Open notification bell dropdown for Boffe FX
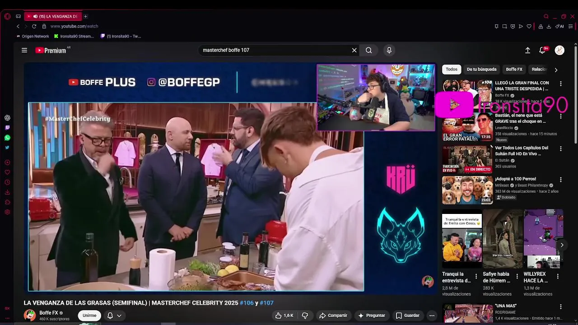The width and height of the screenshot is (578, 325). pyautogui.click(x=114, y=316)
